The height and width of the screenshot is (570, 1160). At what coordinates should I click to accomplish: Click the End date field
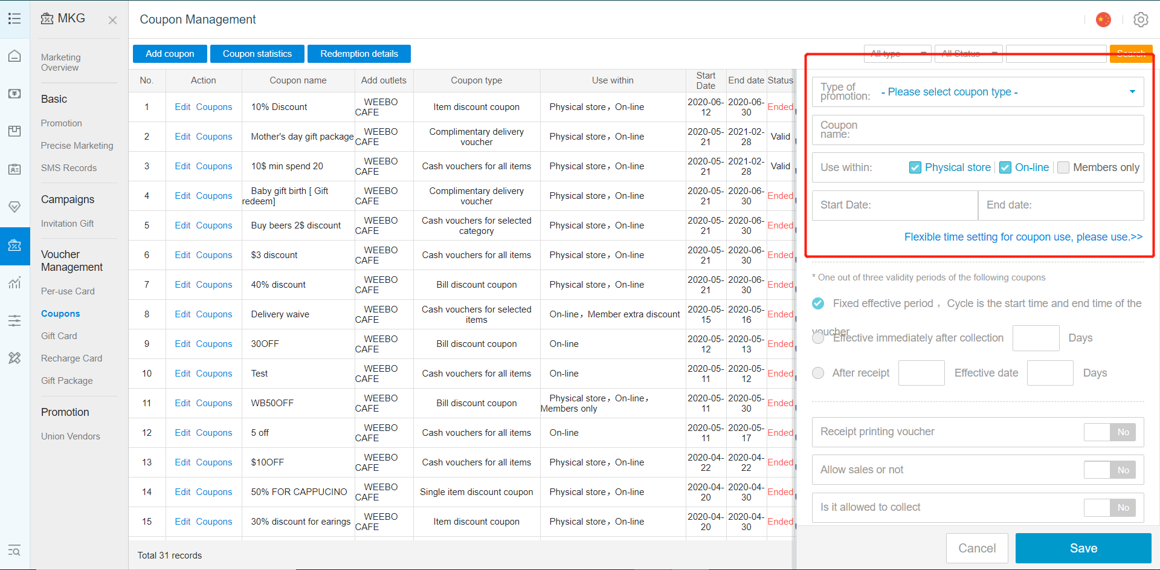1061,206
